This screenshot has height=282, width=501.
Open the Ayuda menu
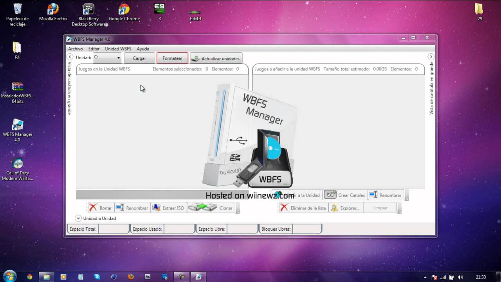(x=143, y=49)
